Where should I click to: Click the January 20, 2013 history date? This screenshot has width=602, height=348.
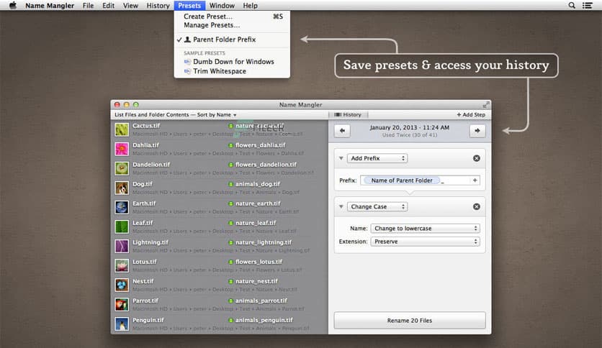point(409,128)
